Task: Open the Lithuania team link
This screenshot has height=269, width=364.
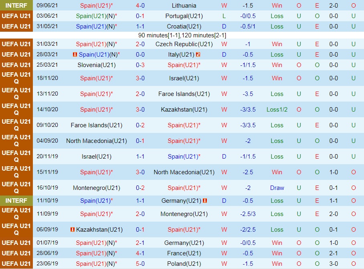Action: pyautogui.click(x=184, y=6)
